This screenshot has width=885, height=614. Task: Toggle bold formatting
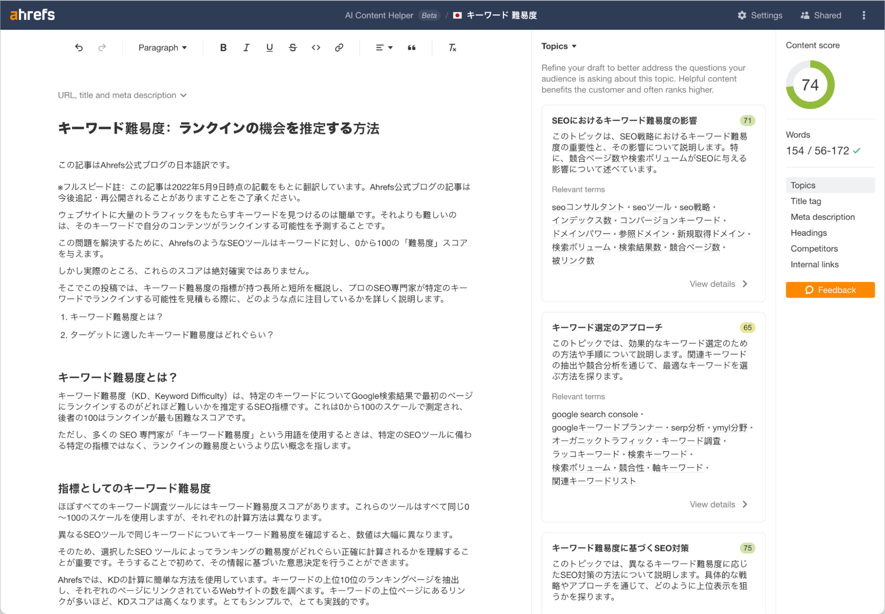223,47
